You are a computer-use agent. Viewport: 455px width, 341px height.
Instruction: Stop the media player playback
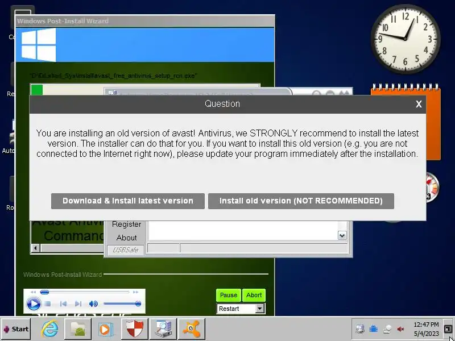(x=48, y=304)
